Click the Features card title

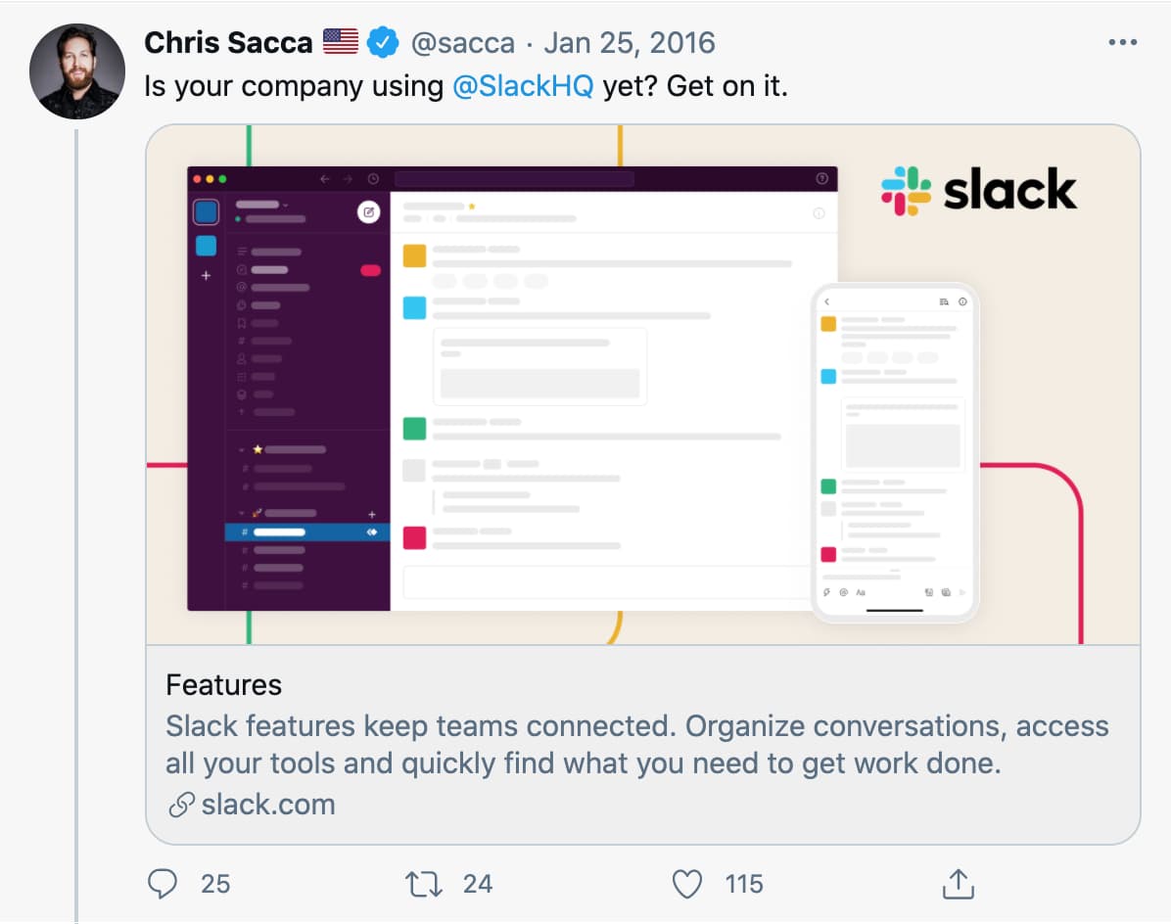tap(224, 684)
